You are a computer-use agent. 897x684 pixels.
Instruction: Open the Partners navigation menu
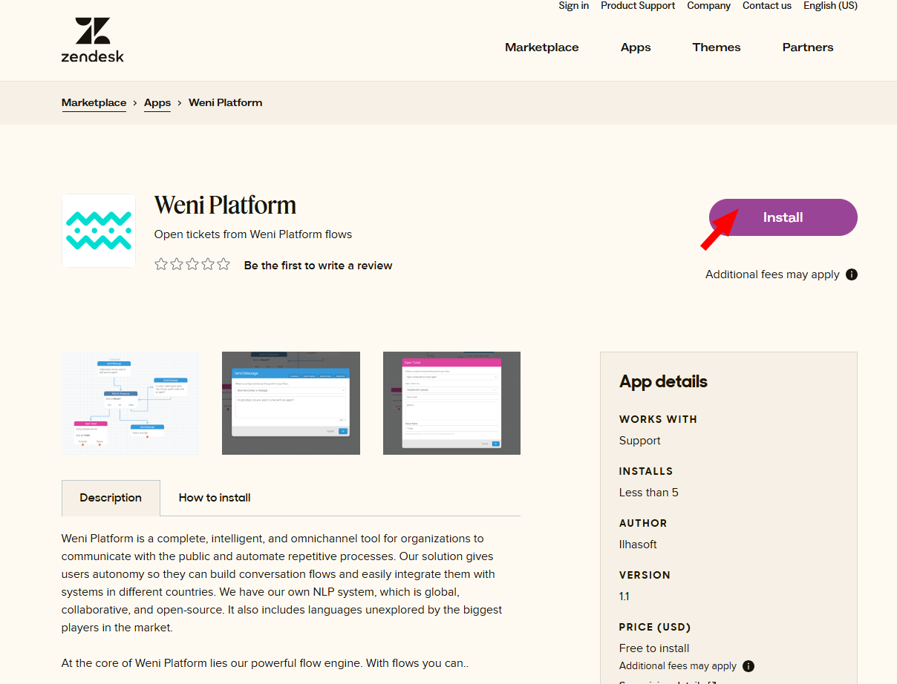click(x=808, y=47)
